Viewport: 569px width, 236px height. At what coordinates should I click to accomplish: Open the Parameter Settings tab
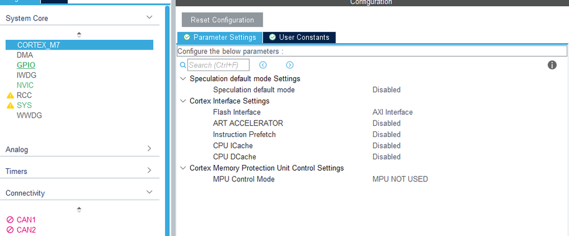click(x=220, y=38)
